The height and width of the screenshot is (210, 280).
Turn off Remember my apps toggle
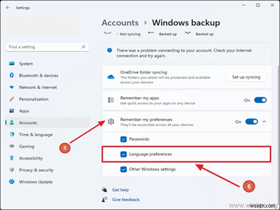coord(260,100)
